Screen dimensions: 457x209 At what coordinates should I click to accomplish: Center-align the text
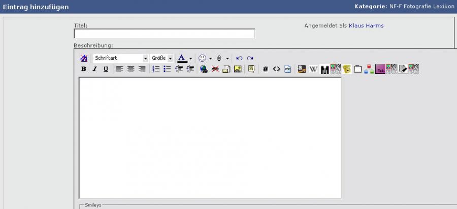pos(131,69)
